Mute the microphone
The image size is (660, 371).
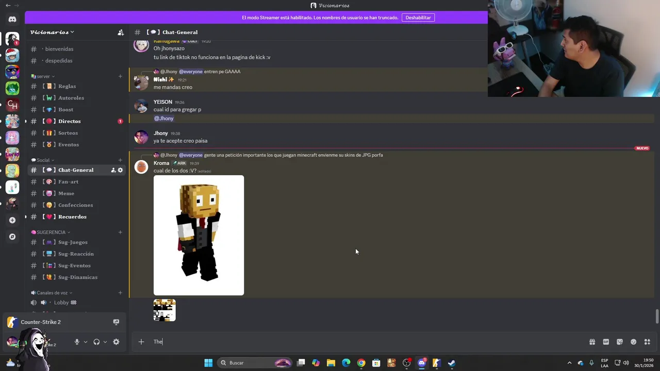[x=77, y=342]
